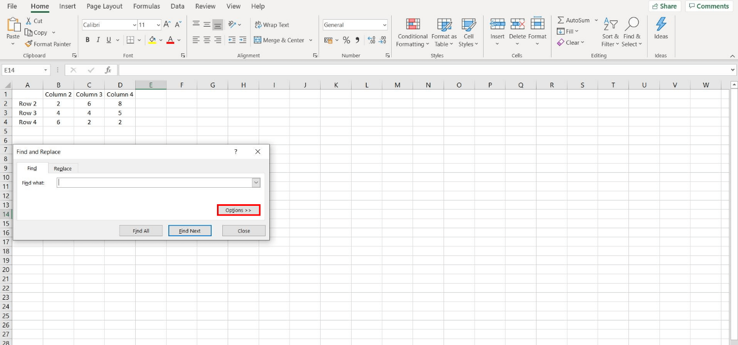
Task: Click Find All button
Action: tap(141, 231)
